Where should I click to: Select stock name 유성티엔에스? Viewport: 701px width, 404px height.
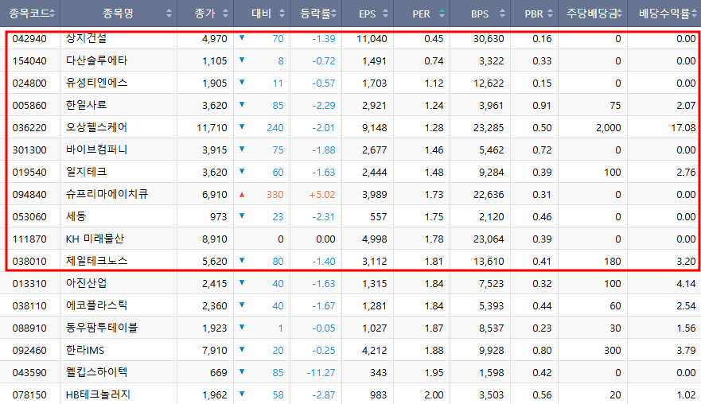click(x=96, y=83)
